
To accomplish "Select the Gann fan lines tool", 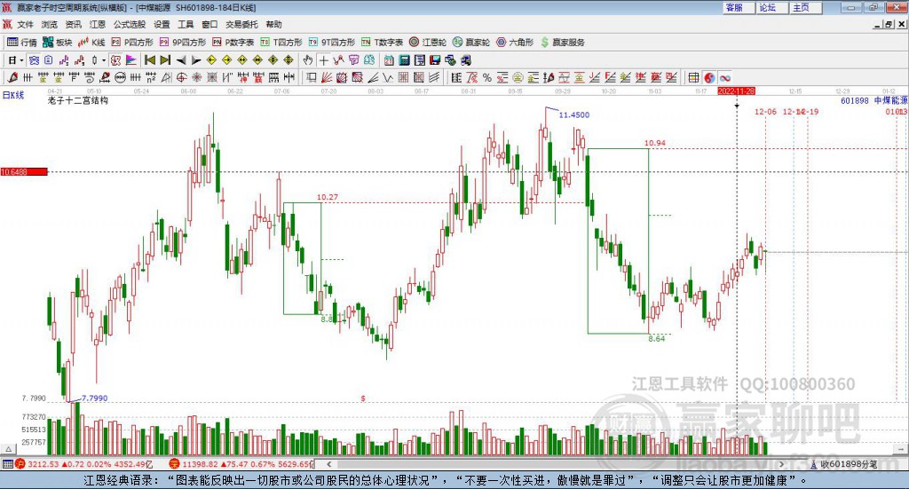I will pos(327,77).
